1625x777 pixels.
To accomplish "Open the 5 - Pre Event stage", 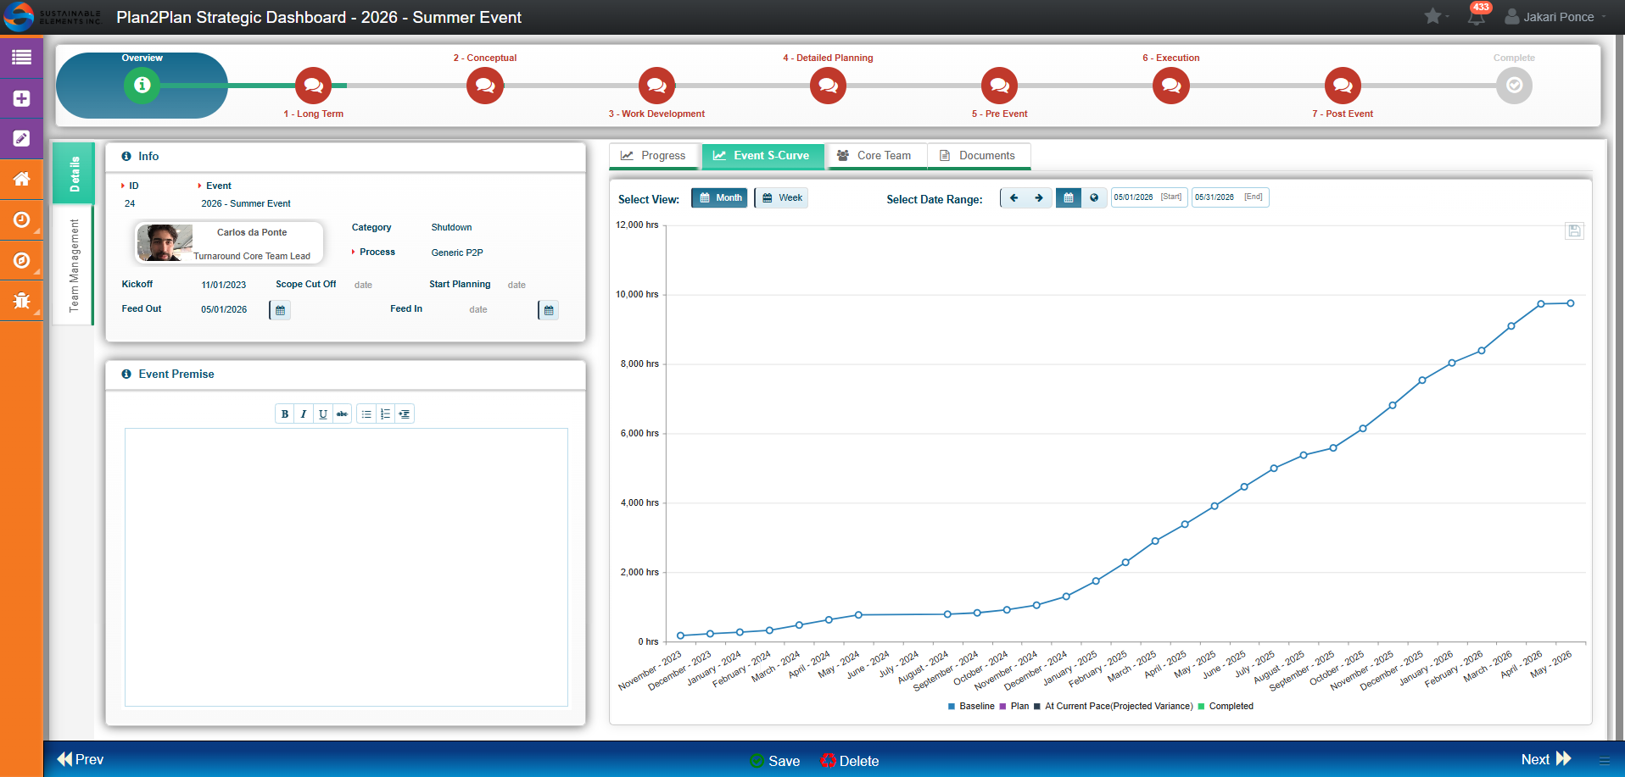I will 999,86.
